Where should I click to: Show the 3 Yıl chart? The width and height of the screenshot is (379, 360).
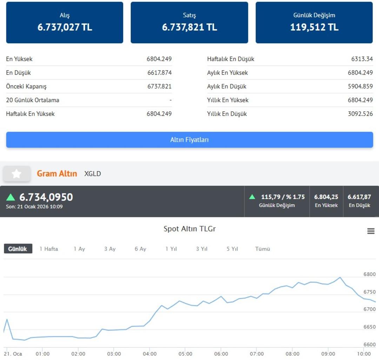coord(202,249)
